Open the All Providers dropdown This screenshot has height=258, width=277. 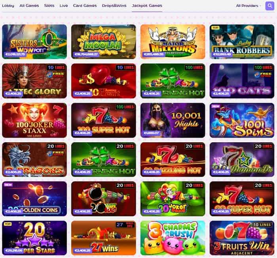tap(248, 6)
